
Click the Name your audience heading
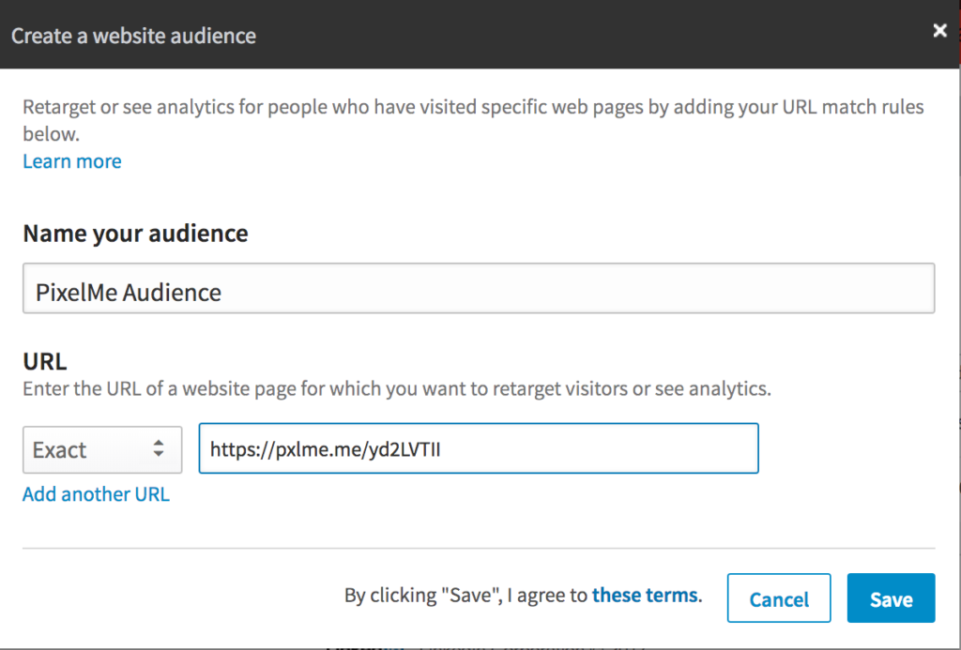click(135, 234)
